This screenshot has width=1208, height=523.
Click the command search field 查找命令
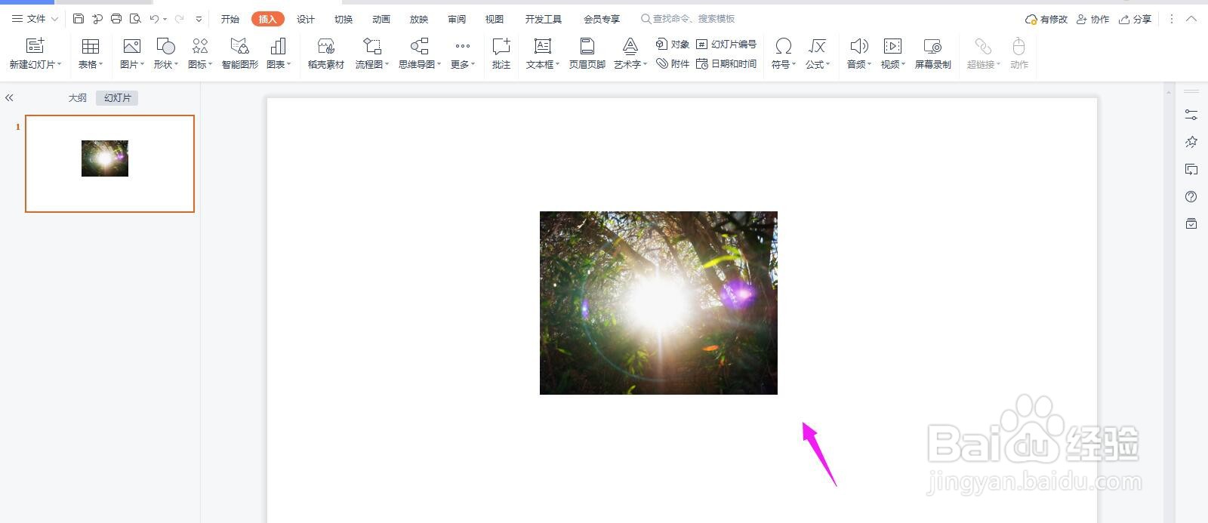(x=689, y=19)
